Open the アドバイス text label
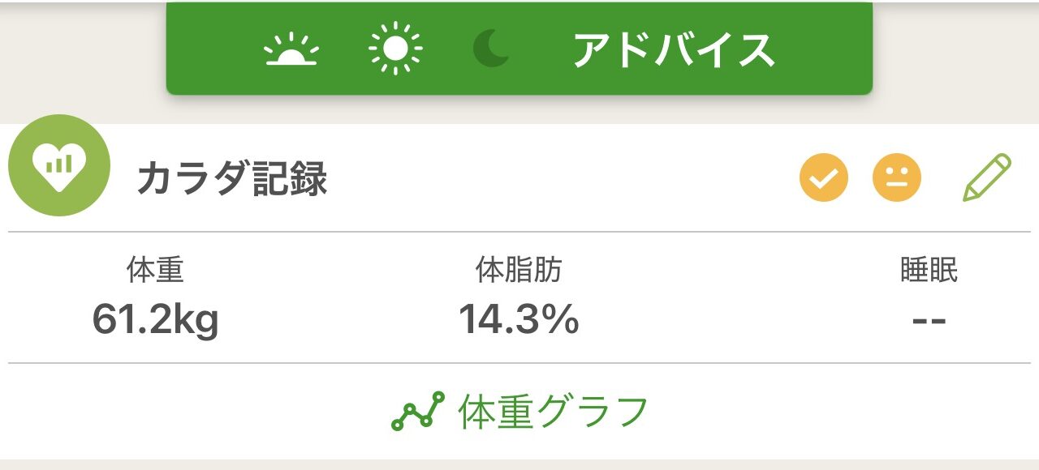1039x470 pixels. pyautogui.click(x=674, y=50)
